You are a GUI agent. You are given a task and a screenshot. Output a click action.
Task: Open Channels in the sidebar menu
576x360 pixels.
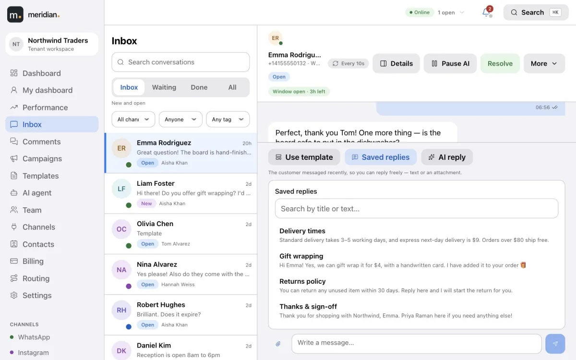[52, 227]
